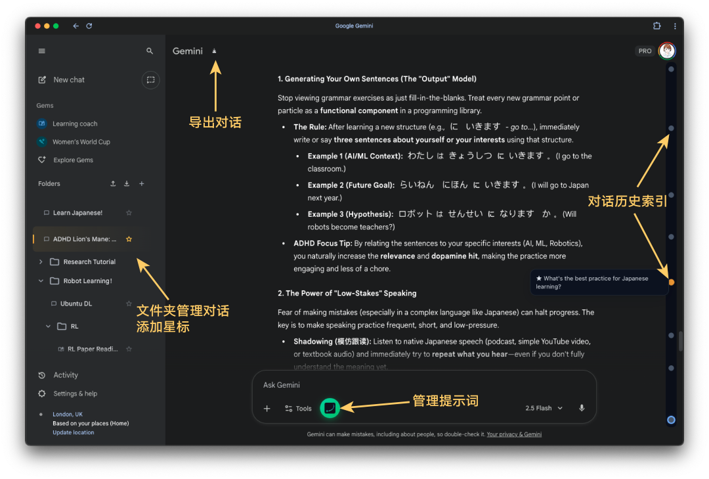Click the Settings gear icon
The width and height of the screenshot is (709, 479).
click(41, 394)
